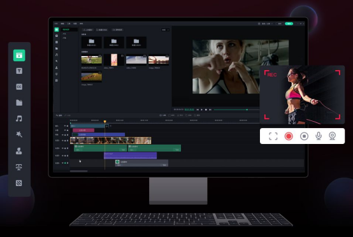353x237 pixels.
Task: Select the green media icon in enlarged sidebar
Action: pyautogui.click(x=19, y=55)
